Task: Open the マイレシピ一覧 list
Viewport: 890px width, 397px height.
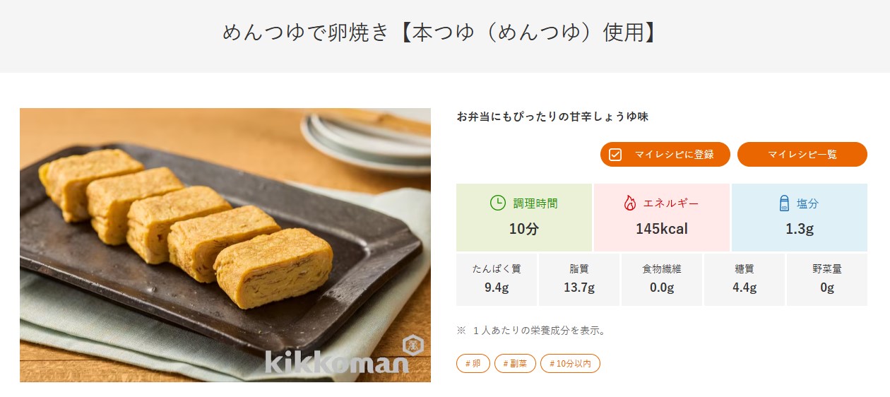Action: pos(802,155)
